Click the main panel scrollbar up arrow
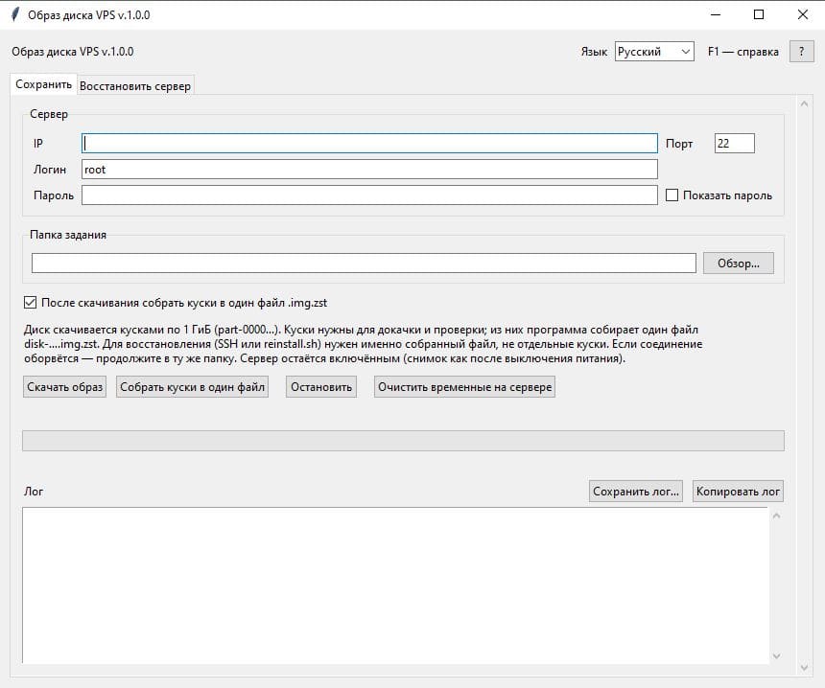 click(x=804, y=104)
